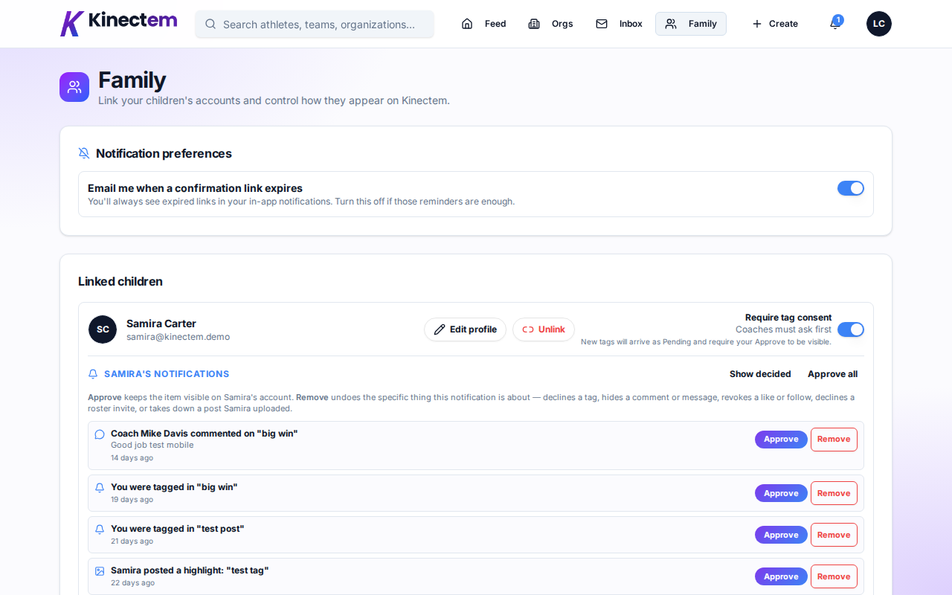Viewport: 952px width, 595px height.
Task: Open the Inbox
Action: coord(619,24)
